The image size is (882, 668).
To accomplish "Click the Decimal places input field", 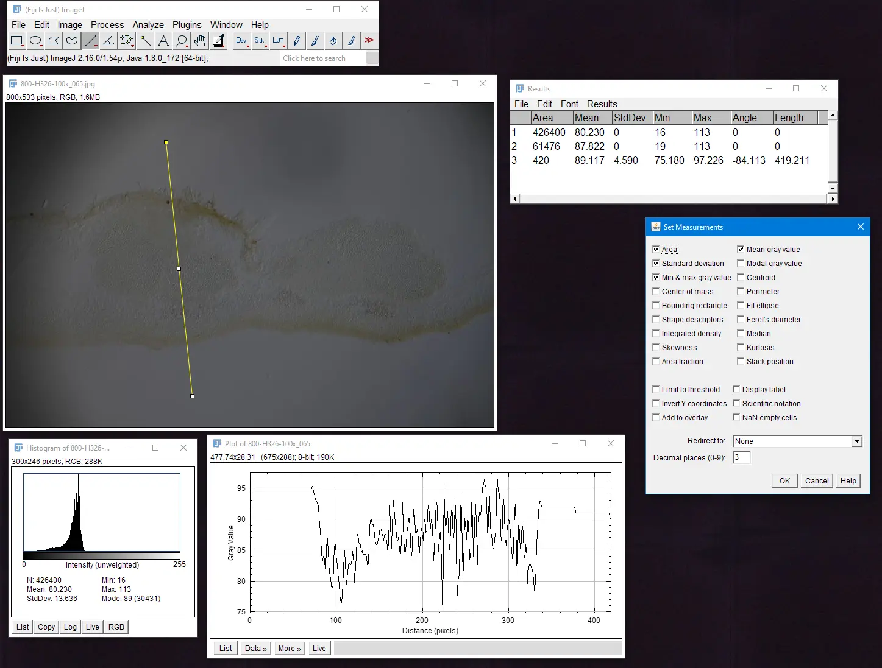I will (742, 458).
